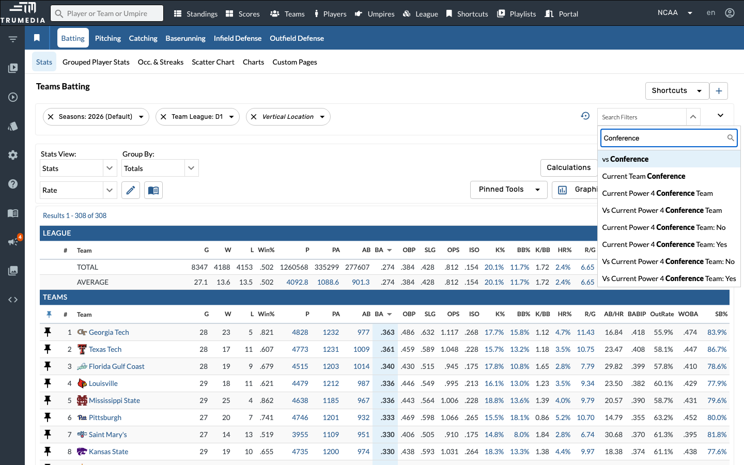744x465 pixels.
Task: Select Current Team Conference filter option
Action: (669, 176)
